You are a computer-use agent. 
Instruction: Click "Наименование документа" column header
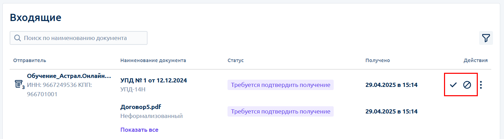[x=153, y=60]
